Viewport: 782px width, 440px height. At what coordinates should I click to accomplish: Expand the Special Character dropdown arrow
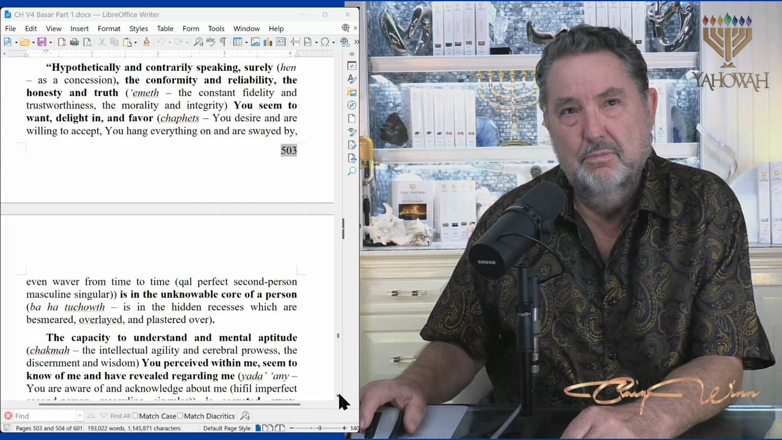334,43
